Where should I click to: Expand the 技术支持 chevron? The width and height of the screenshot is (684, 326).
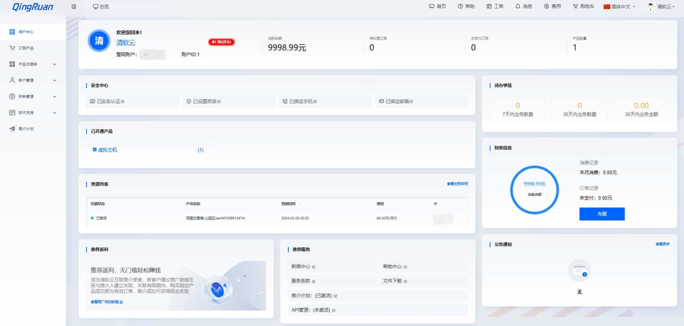55,113
